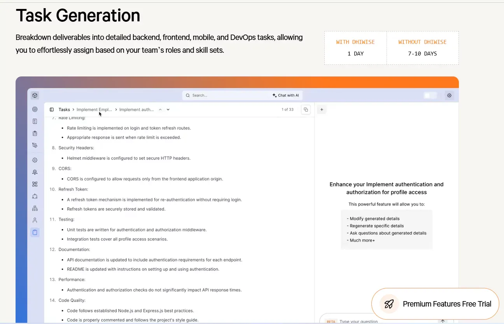Click the 'Code Quality:' list heading
Screen dimensions: 504x324
coord(72,300)
